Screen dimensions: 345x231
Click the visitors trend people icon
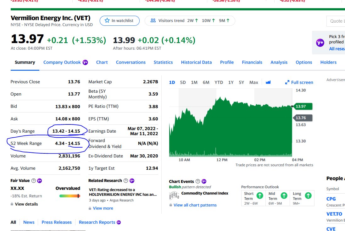pyautogui.click(x=153, y=20)
